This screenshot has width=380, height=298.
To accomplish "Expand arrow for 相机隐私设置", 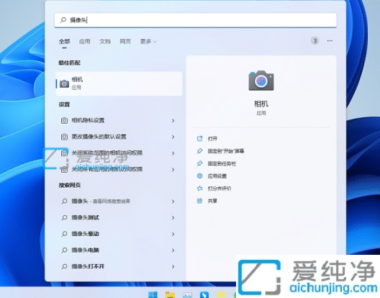I will pos(173,120).
